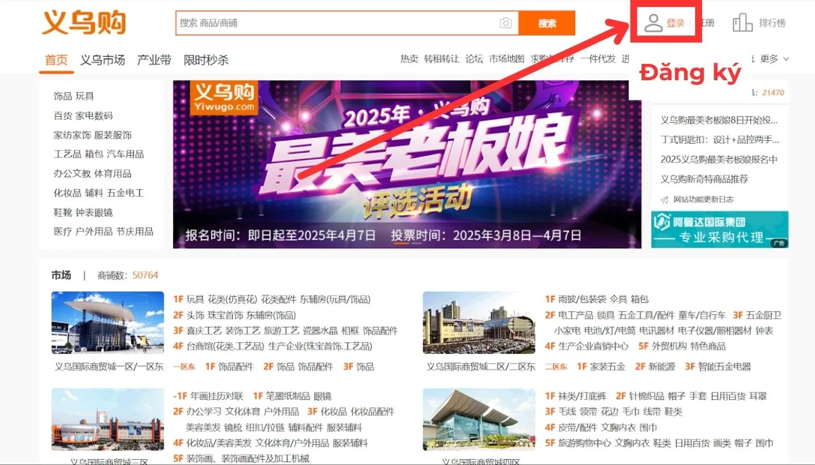This screenshot has height=465, width=815.
Task: Click the 阿曼达国际集团 advertisement banner
Action: [x=720, y=230]
